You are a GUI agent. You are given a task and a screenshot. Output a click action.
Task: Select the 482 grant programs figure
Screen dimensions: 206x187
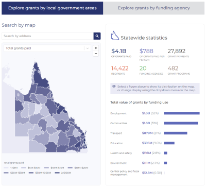[179, 70]
